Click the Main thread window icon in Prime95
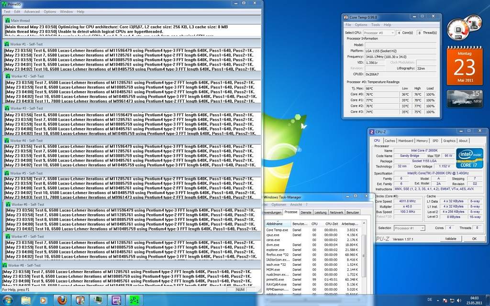The height and width of the screenshot is (306, 490). (8, 20)
